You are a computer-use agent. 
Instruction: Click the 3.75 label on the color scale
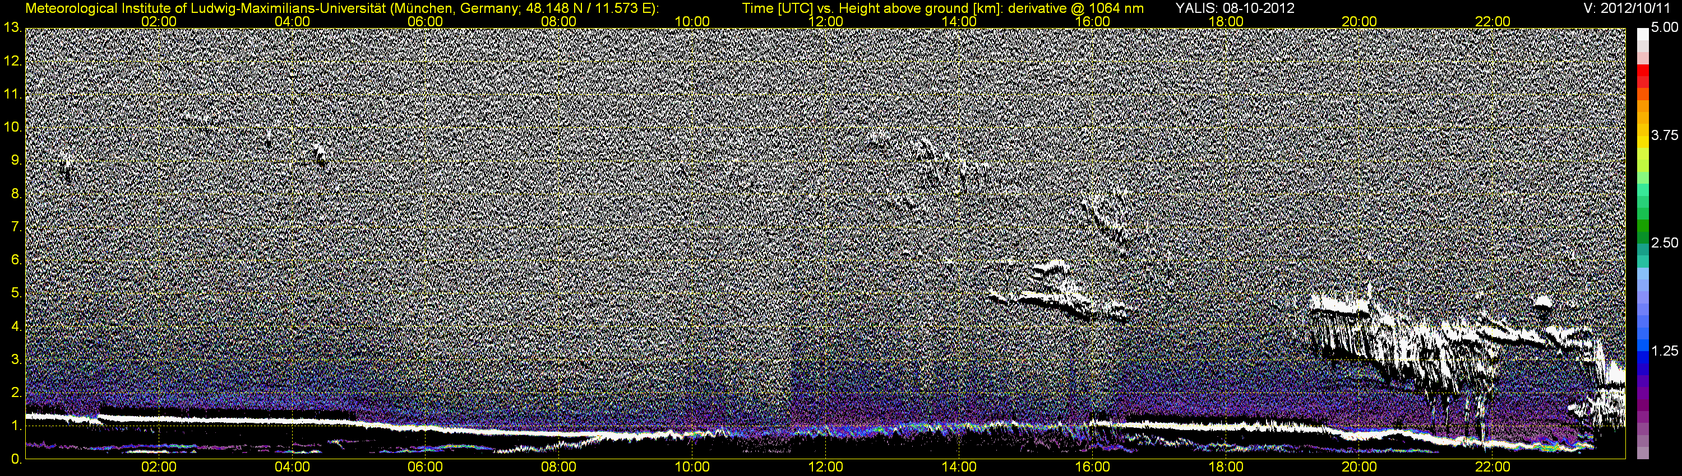(1665, 136)
